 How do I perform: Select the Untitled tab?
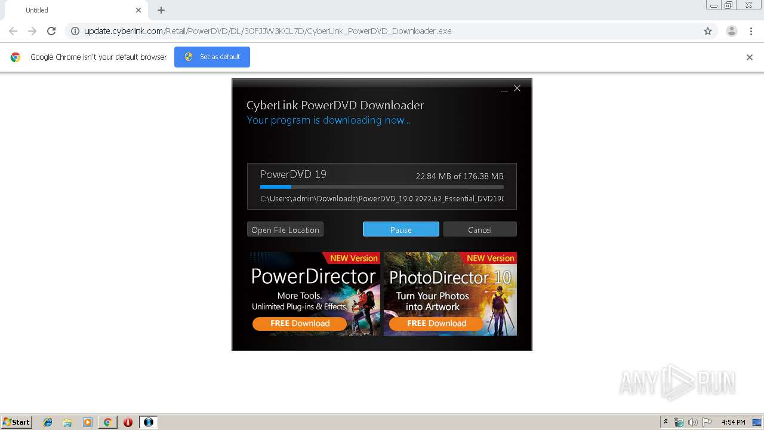point(75,10)
